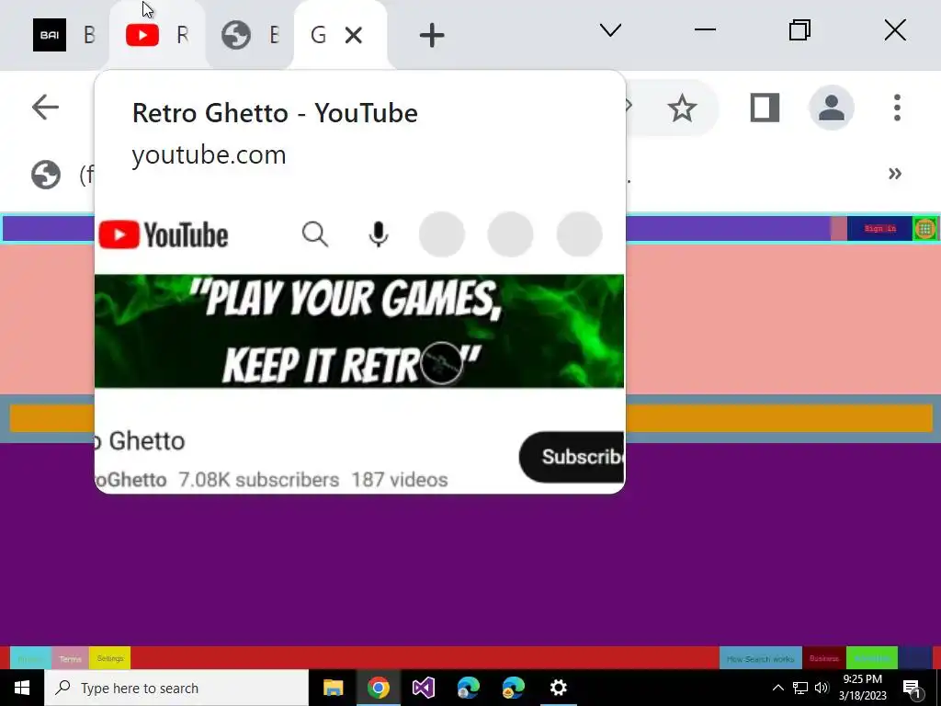
Task: Show hidden bookmarks with double chevron
Action: tap(895, 174)
